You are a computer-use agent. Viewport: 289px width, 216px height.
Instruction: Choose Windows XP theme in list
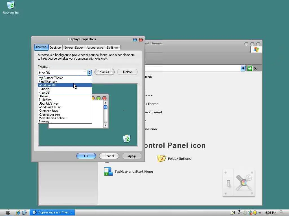(65, 85)
